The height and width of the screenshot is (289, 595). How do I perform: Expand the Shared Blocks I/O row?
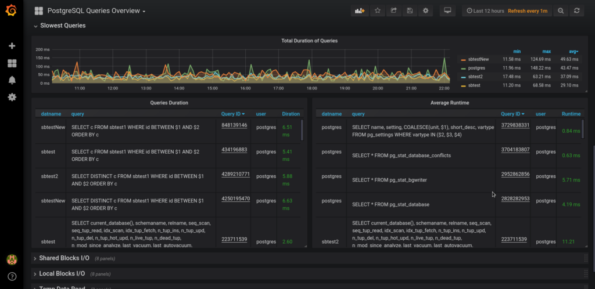[x=64, y=258]
